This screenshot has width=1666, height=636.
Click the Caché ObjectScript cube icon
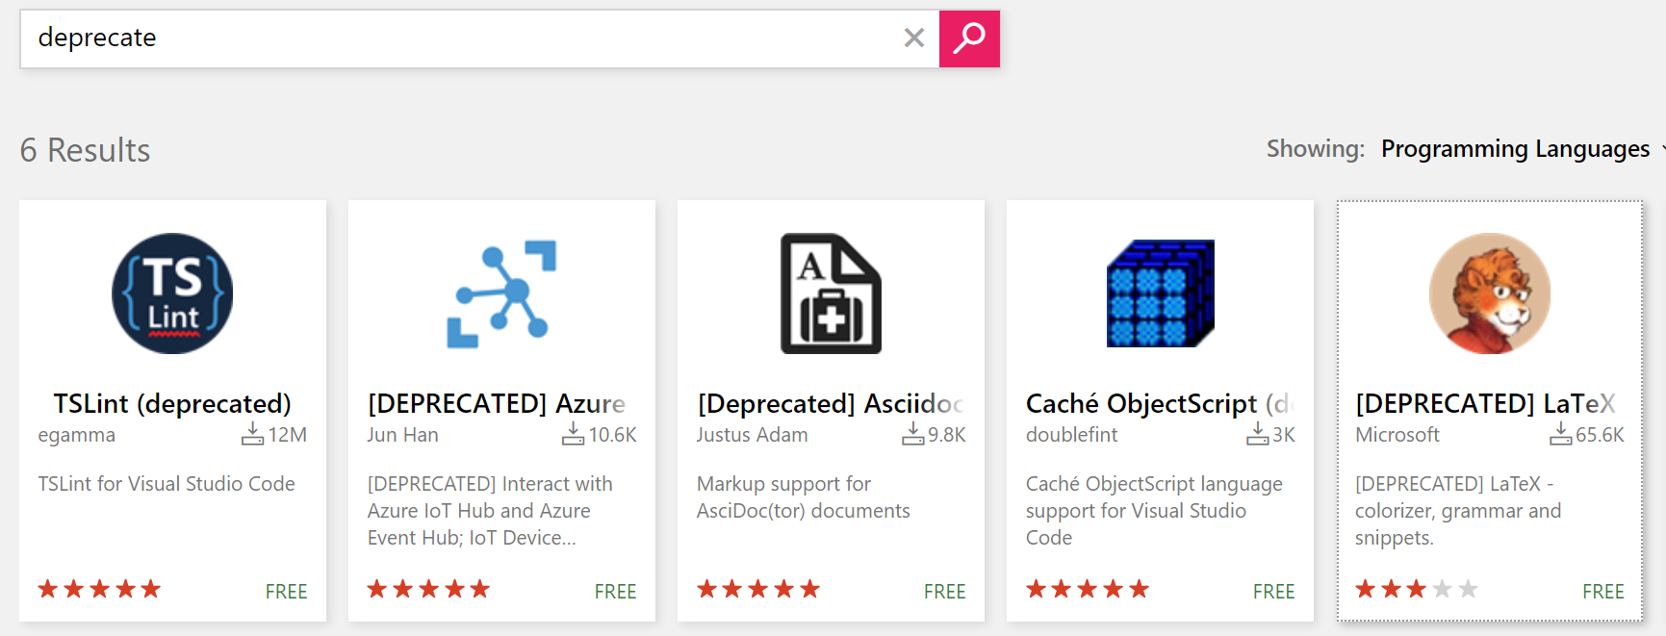tap(1159, 293)
